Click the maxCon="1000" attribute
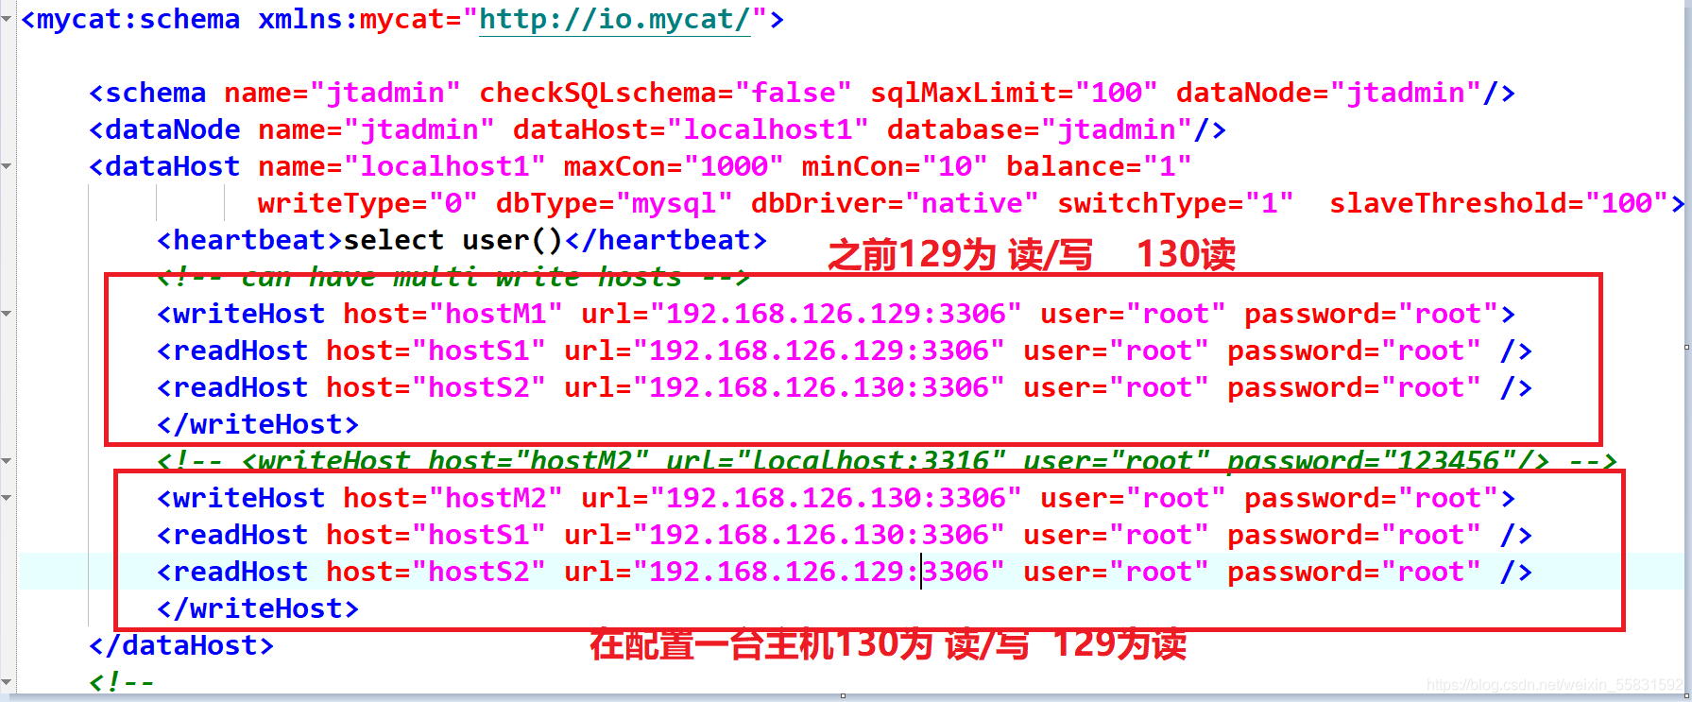 674,166
